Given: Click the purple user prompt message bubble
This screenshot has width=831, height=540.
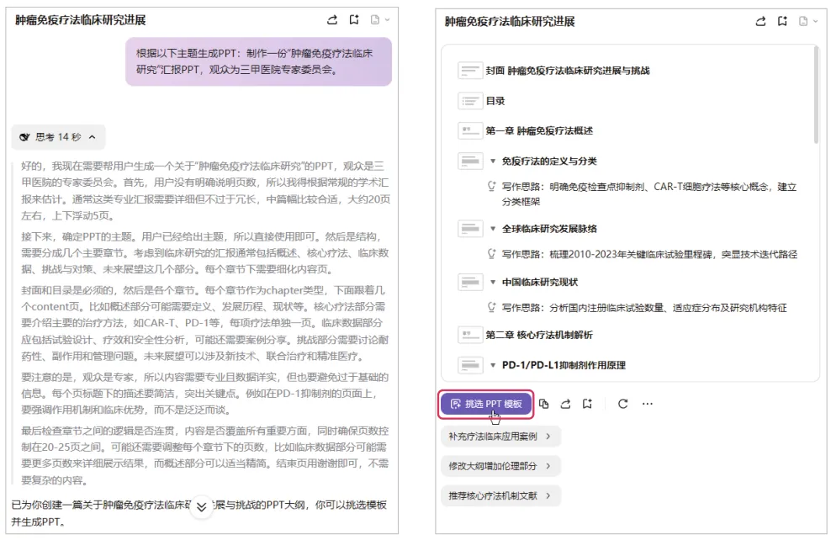Looking at the screenshot, I should pyautogui.click(x=258, y=61).
